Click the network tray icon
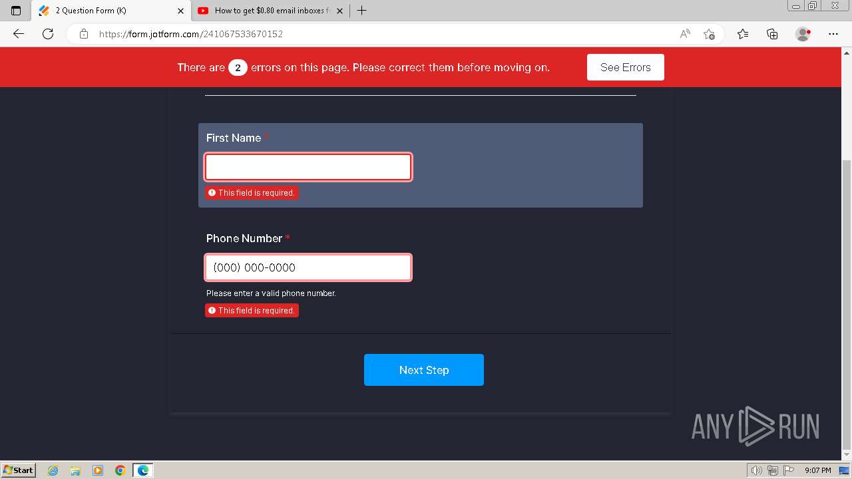The height and width of the screenshot is (479, 852). click(773, 470)
